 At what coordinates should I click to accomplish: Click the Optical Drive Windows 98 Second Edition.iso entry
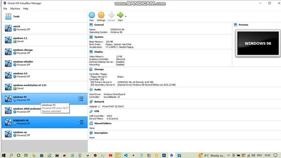147,85
